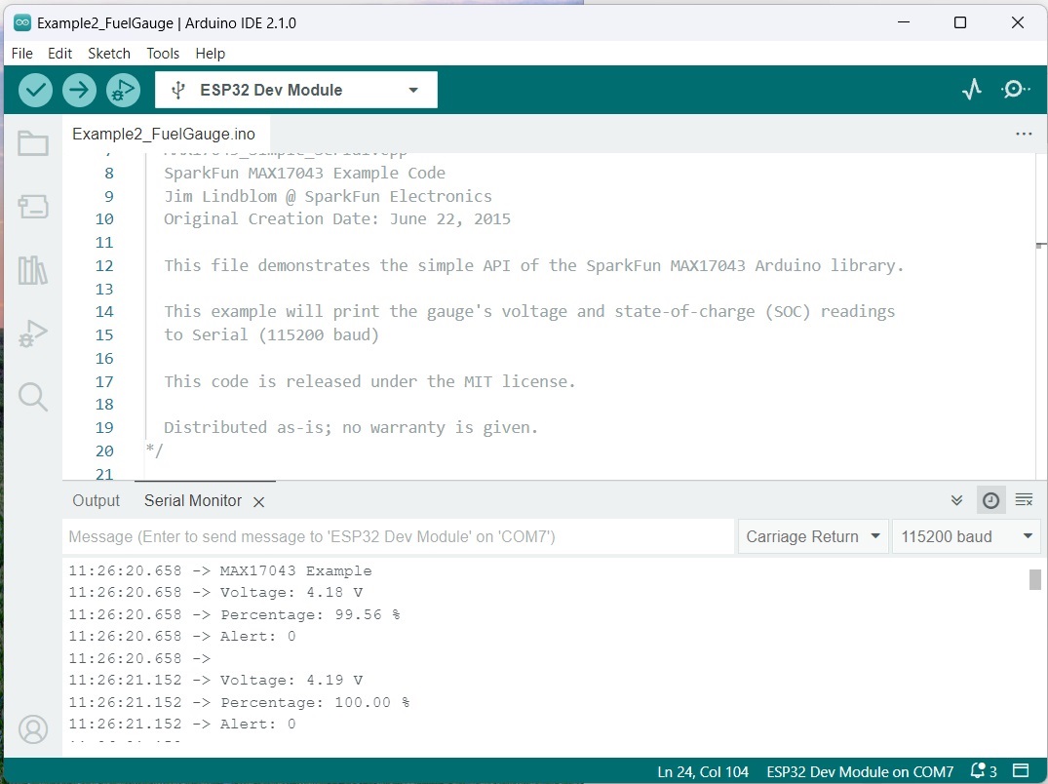Open the editor tab more-options ellipsis
Screen dimensions: 1048x784
(x=1024, y=134)
